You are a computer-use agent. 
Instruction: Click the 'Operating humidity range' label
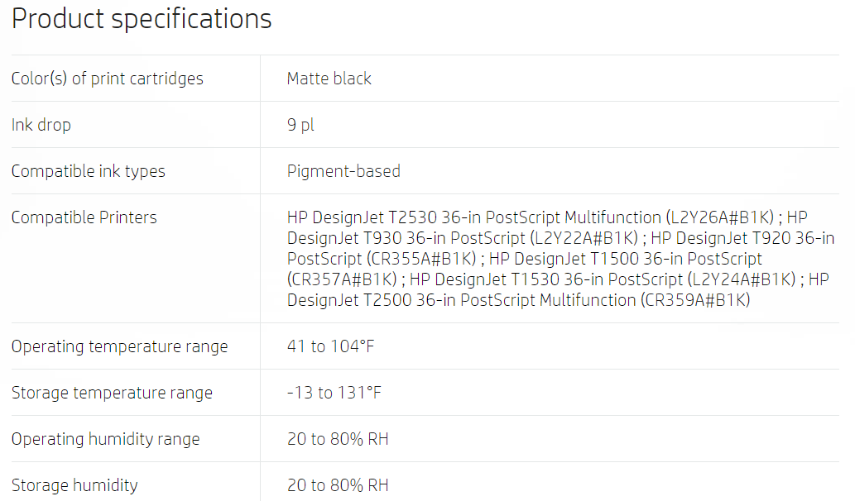105,439
